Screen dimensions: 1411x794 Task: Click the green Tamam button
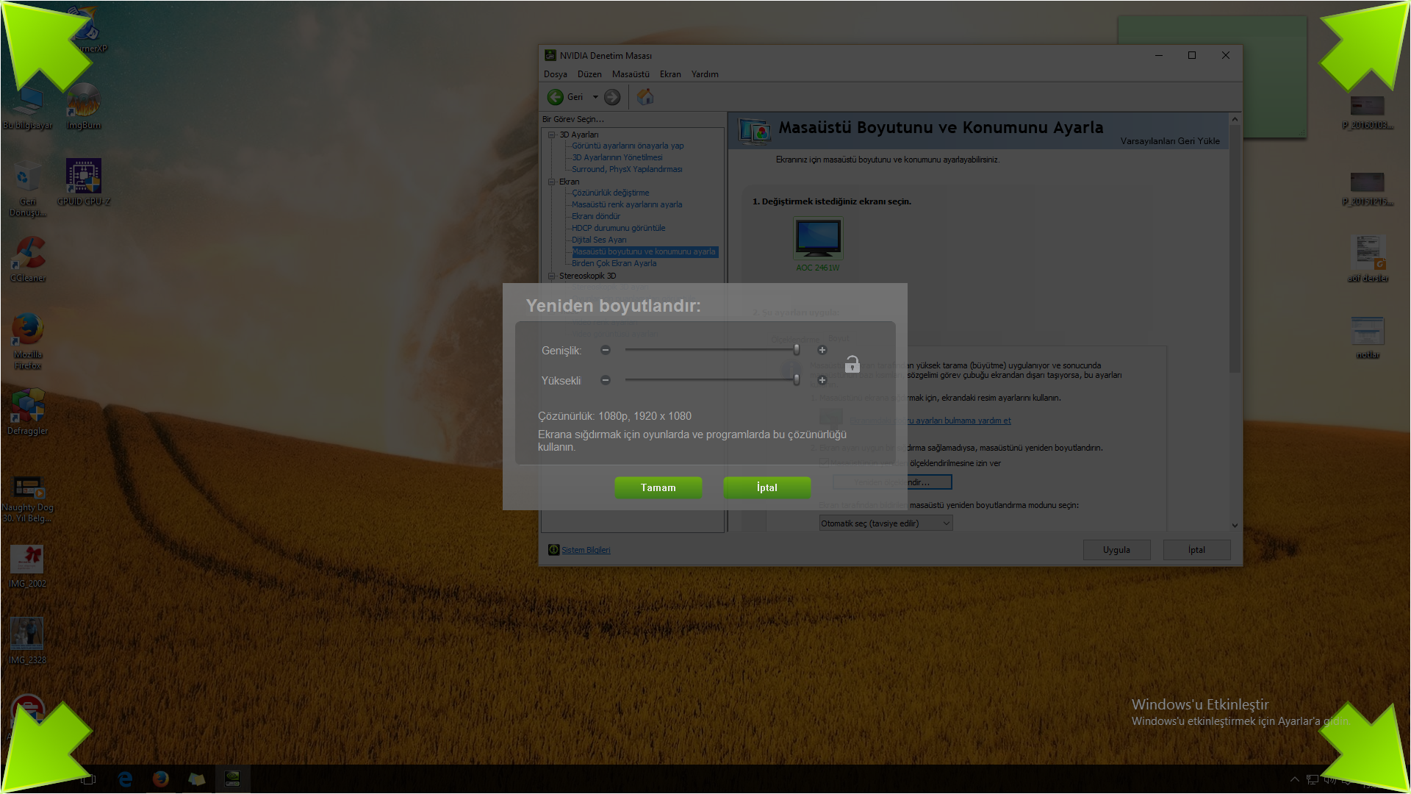[658, 487]
